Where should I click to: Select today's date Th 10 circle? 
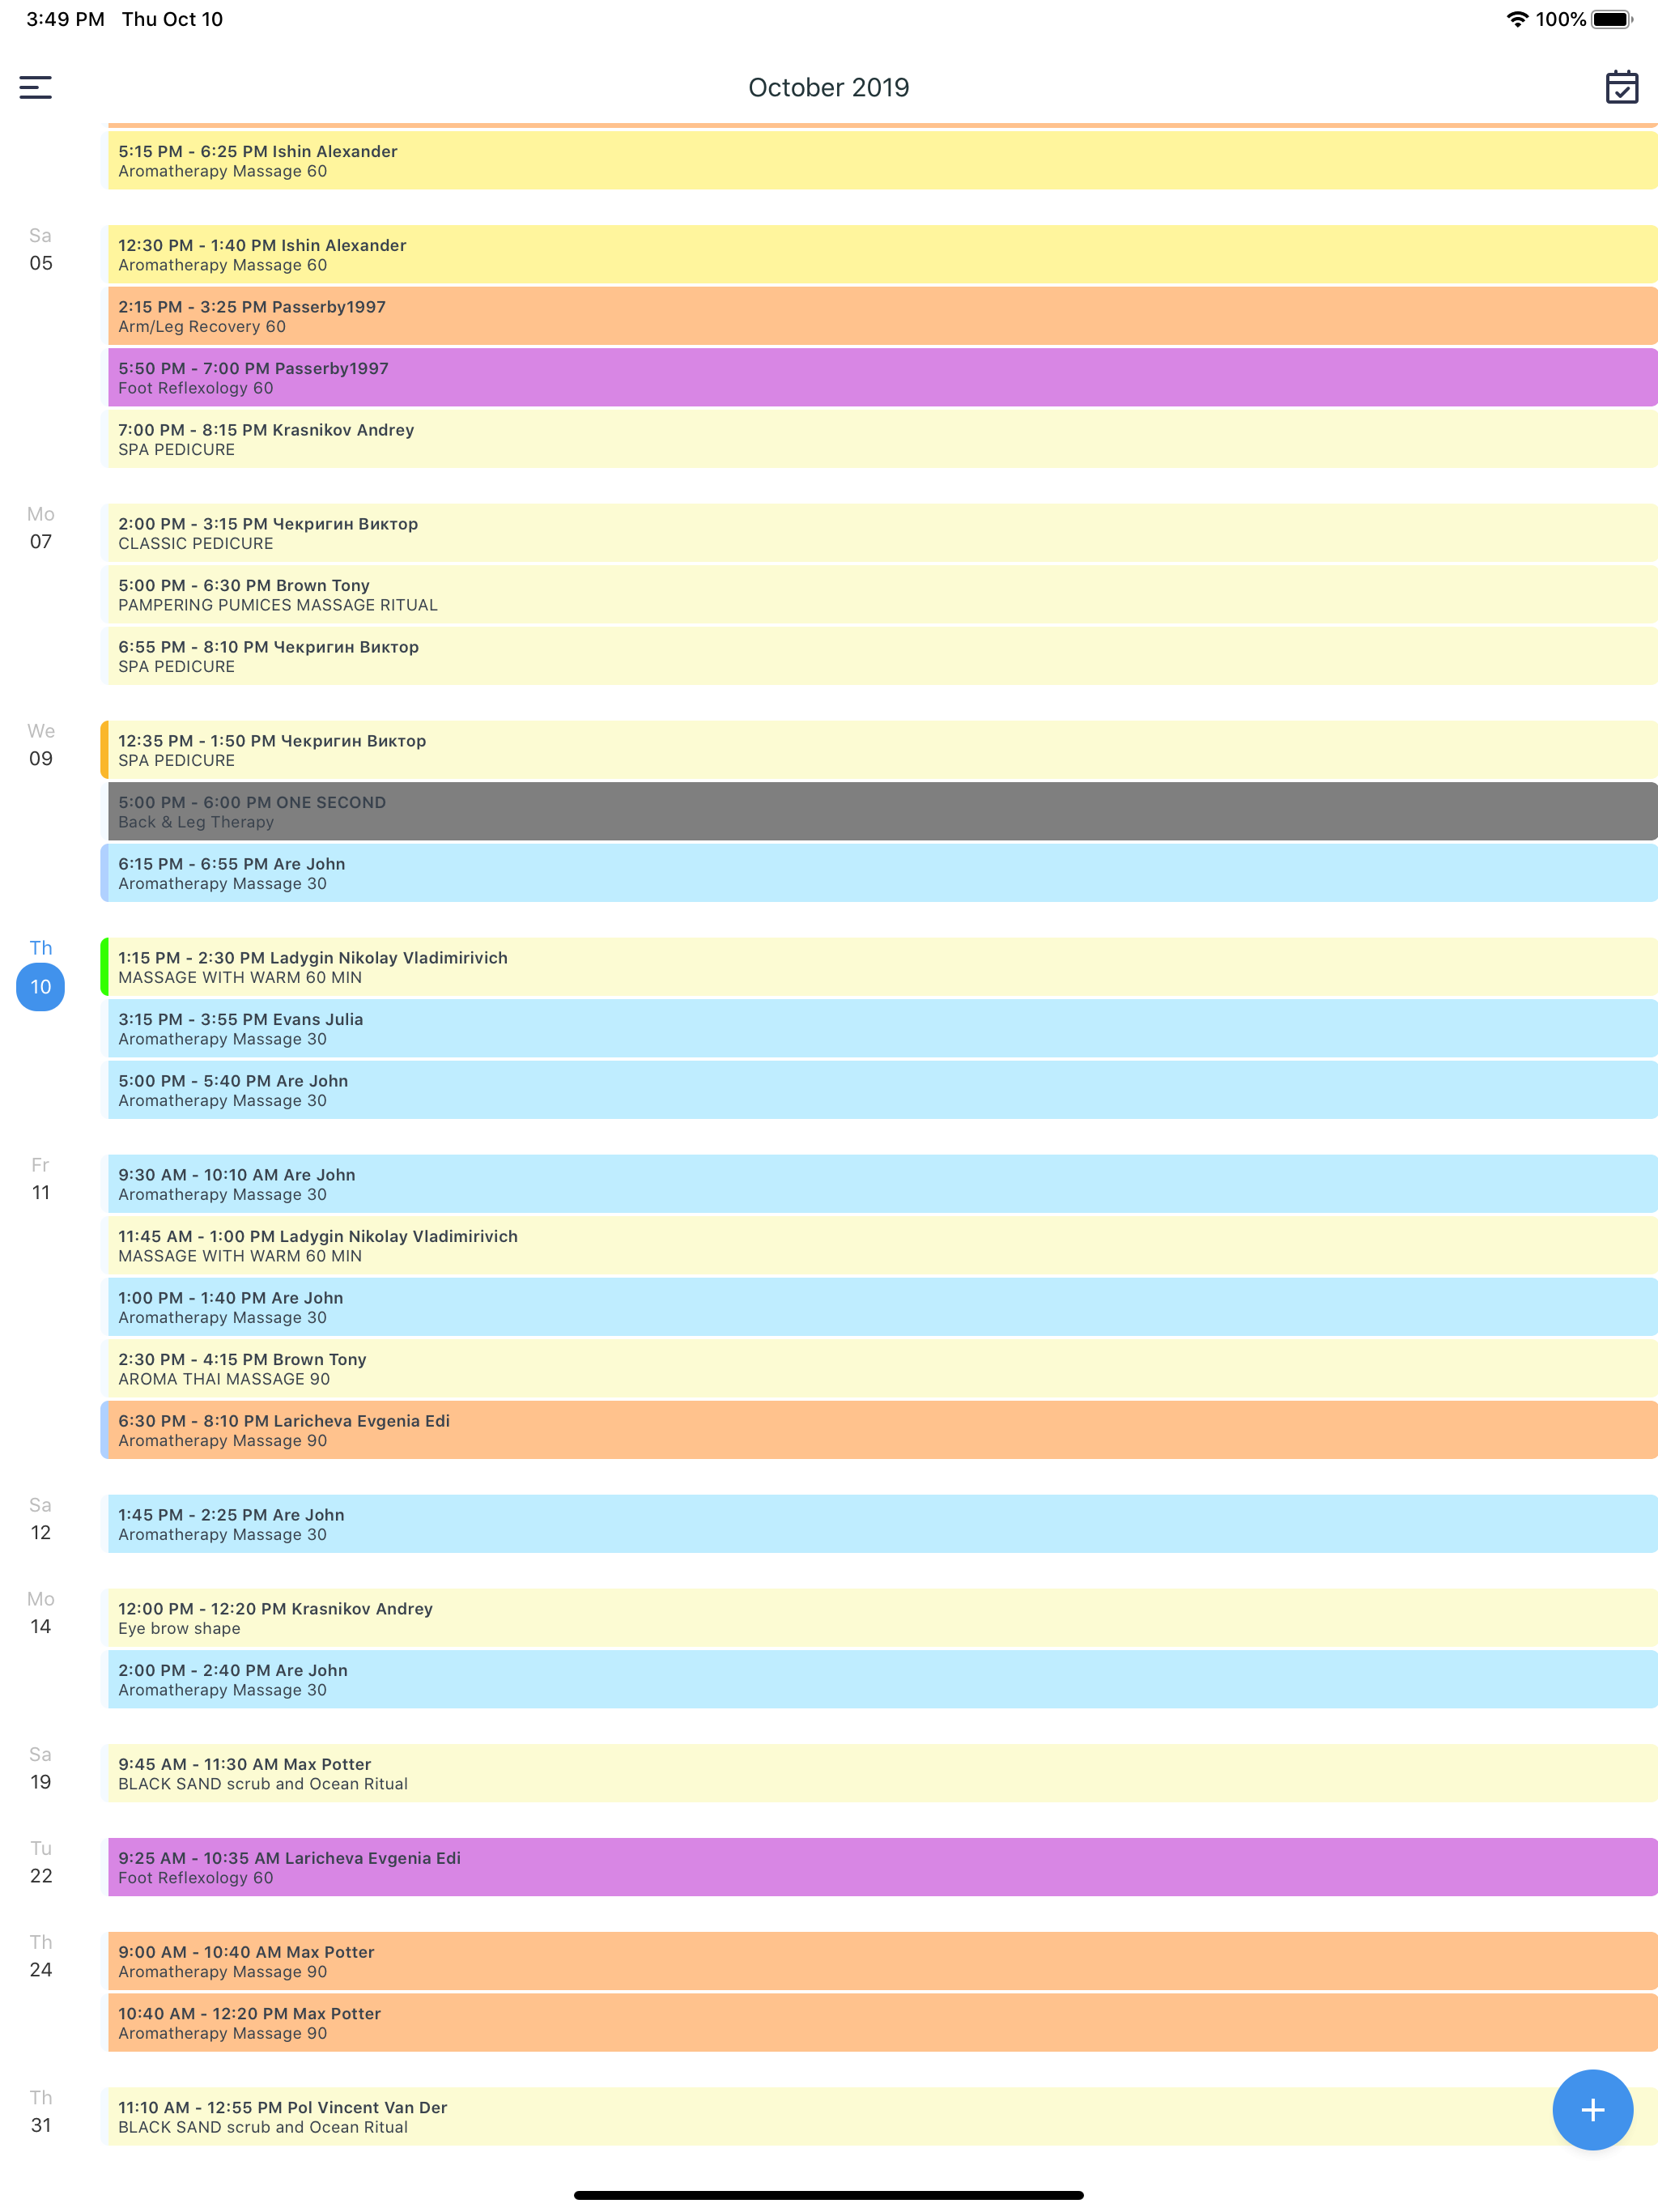(40, 987)
